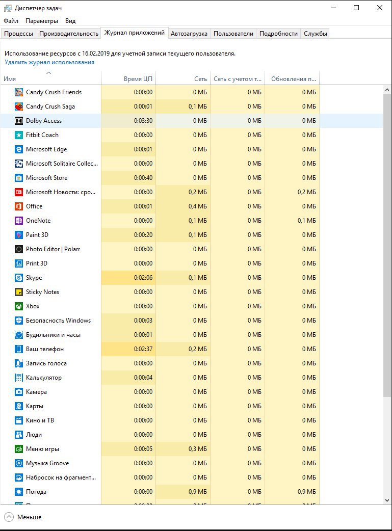Viewport: 392px width, 531px height.
Task: Click the scrollbar down arrow
Action: pos(387,500)
